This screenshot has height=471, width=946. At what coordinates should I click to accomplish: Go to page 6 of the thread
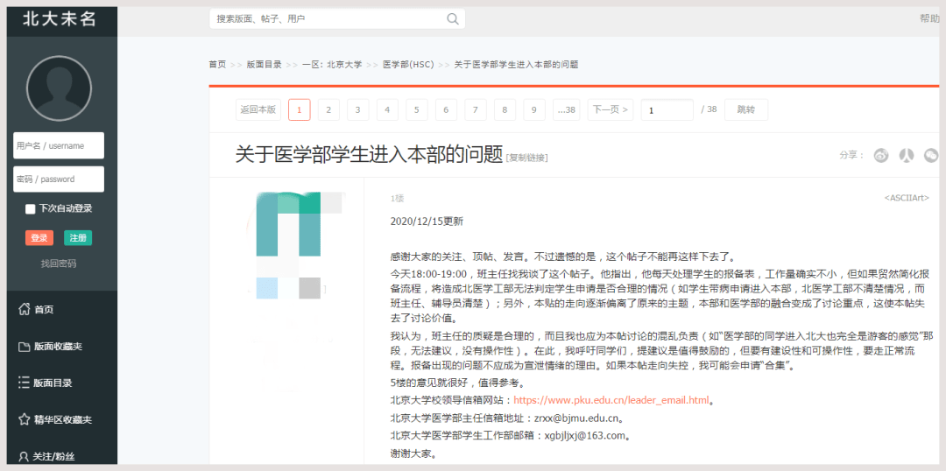[446, 109]
